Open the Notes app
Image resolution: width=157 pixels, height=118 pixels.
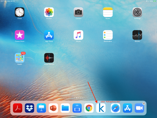[108, 12]
